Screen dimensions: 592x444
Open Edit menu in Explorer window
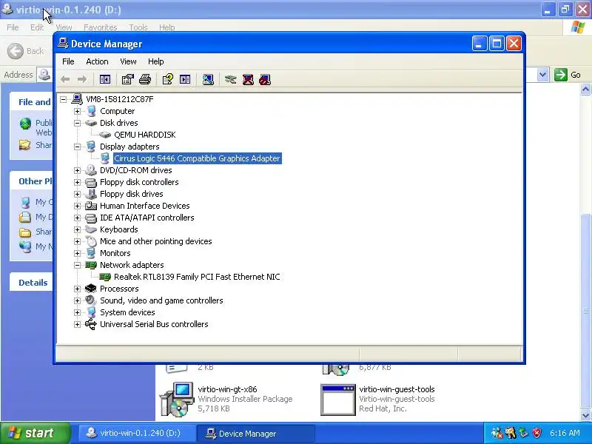coord(36,27)
